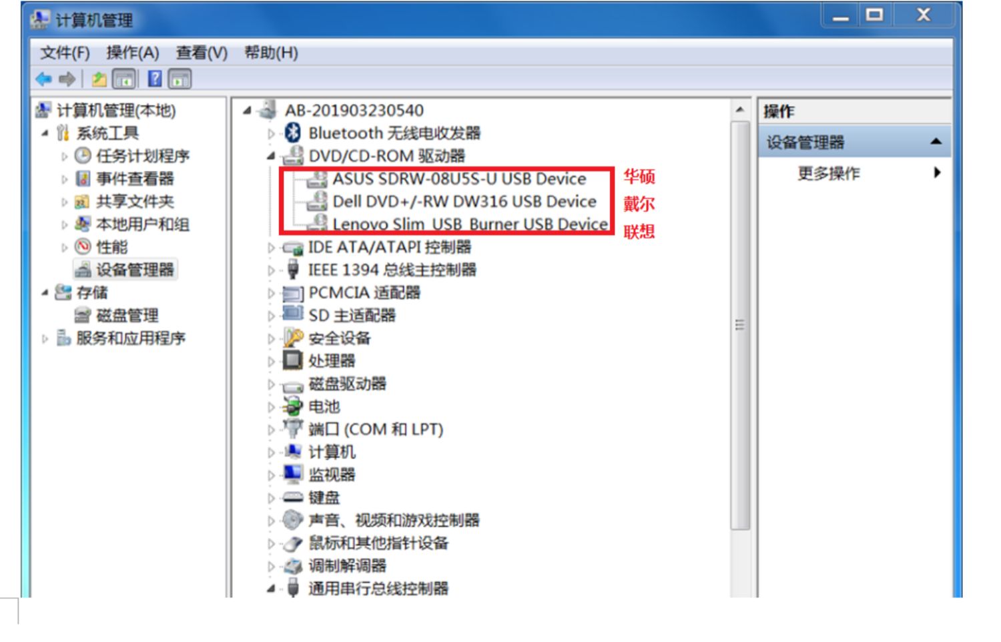This screenshot has width=1001, height=642.
Task: Select the ASUS SDRW-08U5S-U USB Device
Action: [459, 179]
